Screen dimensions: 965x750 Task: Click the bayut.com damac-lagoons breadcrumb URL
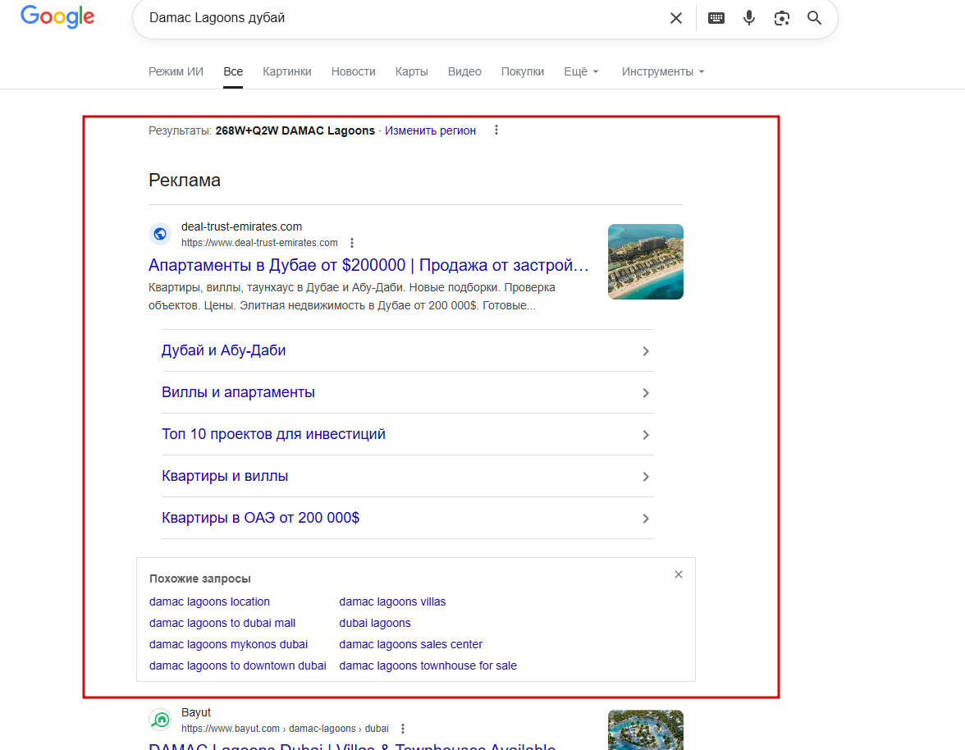(285, 729)
